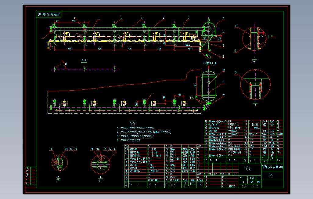Click part list entry PPW64-5-04-01-2

pos(218,149)
